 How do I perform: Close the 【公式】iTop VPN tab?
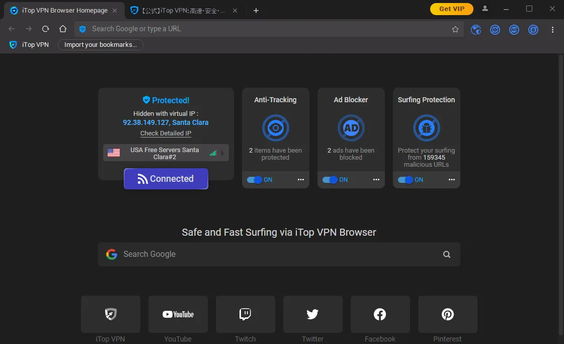point(235,11)
